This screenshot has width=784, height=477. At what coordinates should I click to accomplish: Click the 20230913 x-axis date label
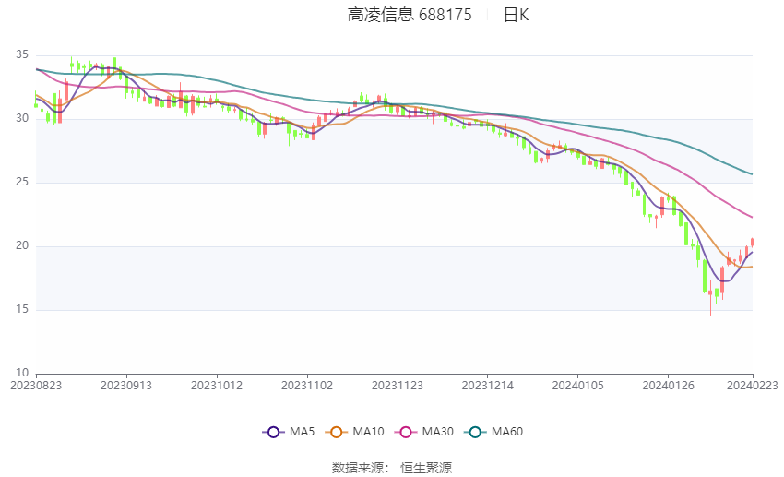(x=126, y=386)
